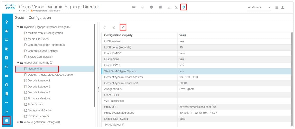Select the Force IGMPv2 row

196,53
